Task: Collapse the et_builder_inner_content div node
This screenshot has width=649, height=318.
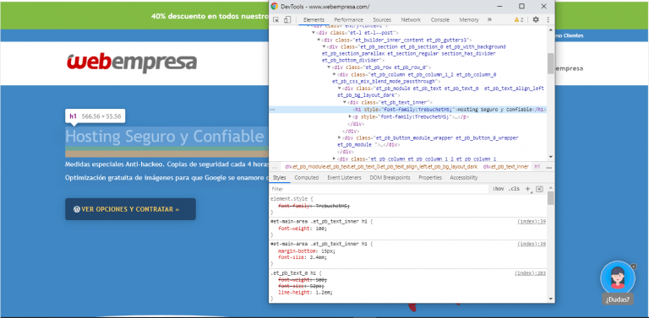Action: [x=319, y=40]
